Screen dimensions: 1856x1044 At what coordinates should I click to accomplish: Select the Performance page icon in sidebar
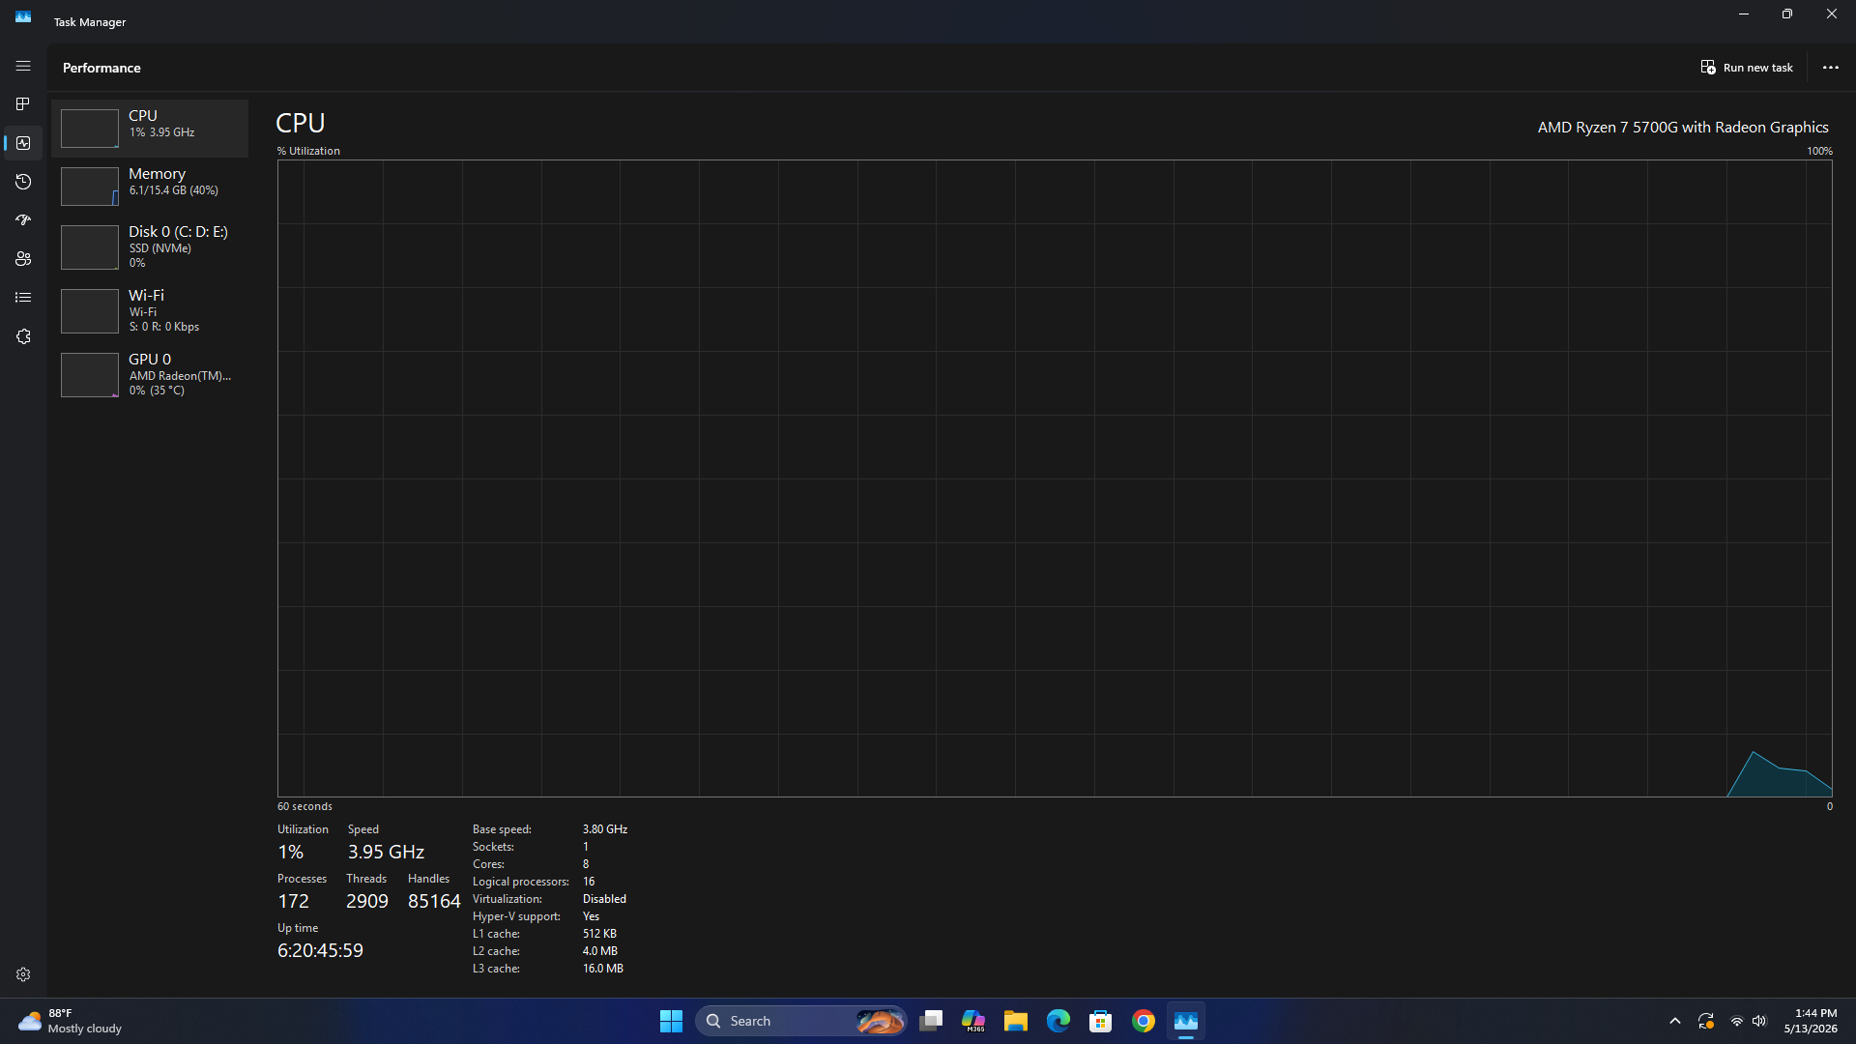point(23,143)
